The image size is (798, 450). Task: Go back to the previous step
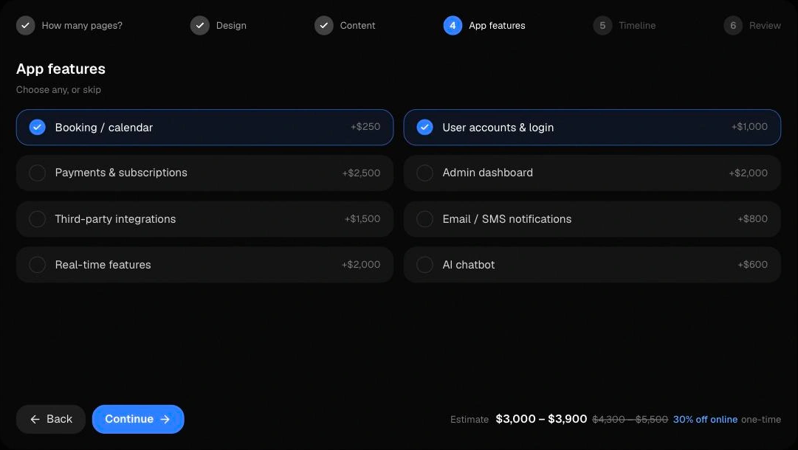tap(51, 419)
